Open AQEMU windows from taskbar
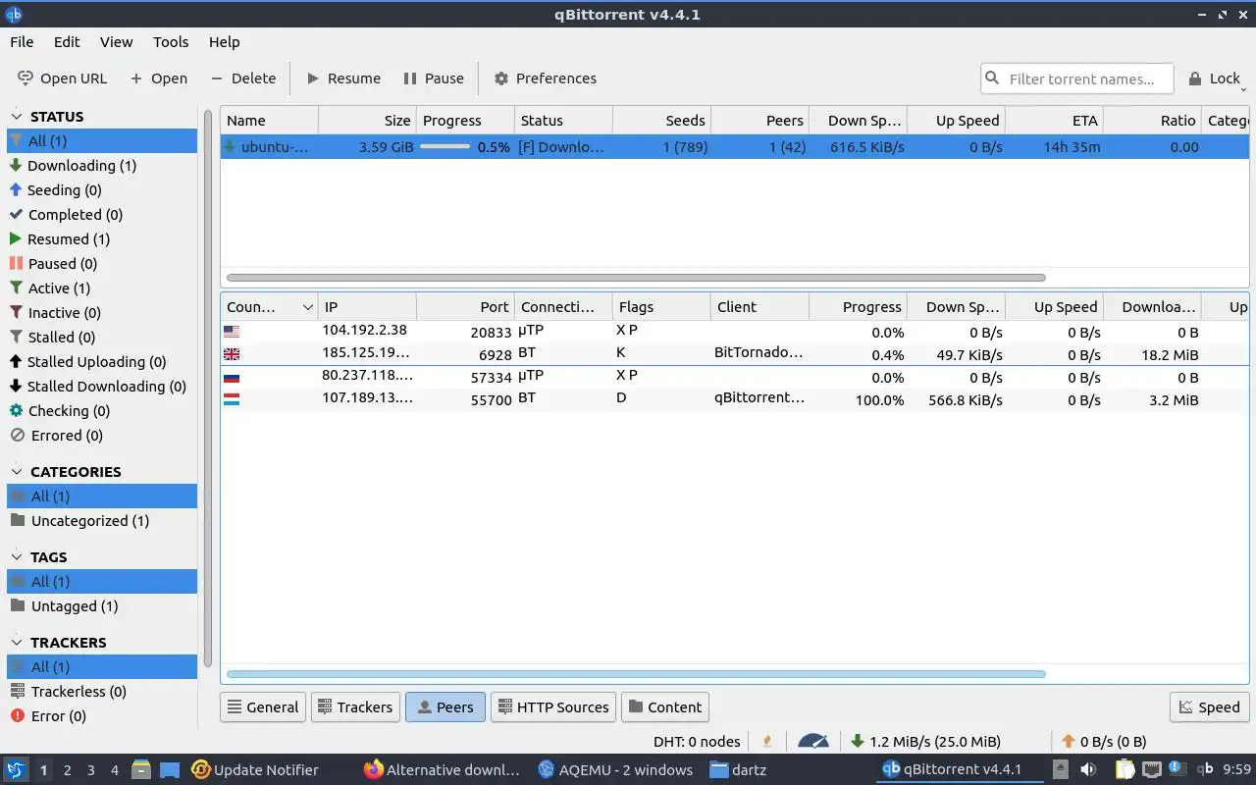This screenshot has width=1256, height=785. click(615, 770)
